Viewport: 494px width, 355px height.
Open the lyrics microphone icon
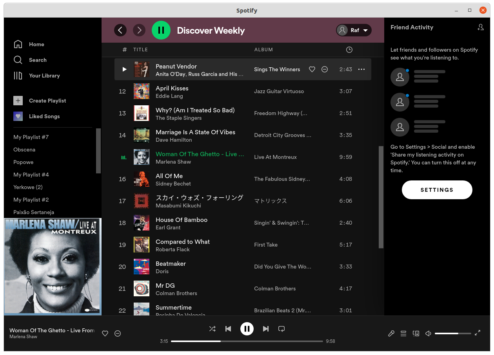pyautogui.click(x=391, y=333)
